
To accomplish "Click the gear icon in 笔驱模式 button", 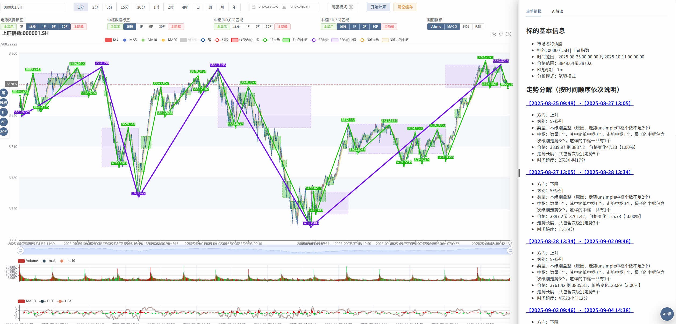I will point(351,7).
